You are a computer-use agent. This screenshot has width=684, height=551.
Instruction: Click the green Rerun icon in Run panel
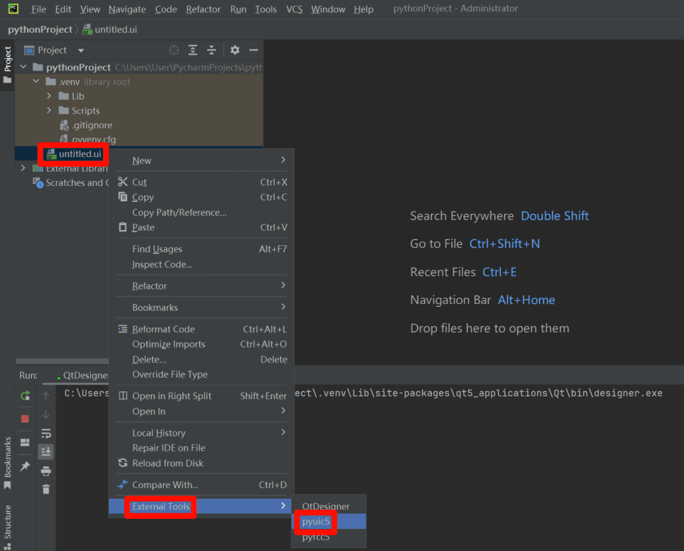(25, 396)
